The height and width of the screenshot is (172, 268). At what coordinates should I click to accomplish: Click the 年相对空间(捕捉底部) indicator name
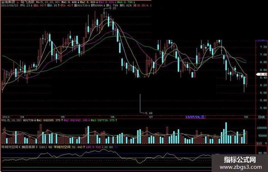[x=20, y=147]
